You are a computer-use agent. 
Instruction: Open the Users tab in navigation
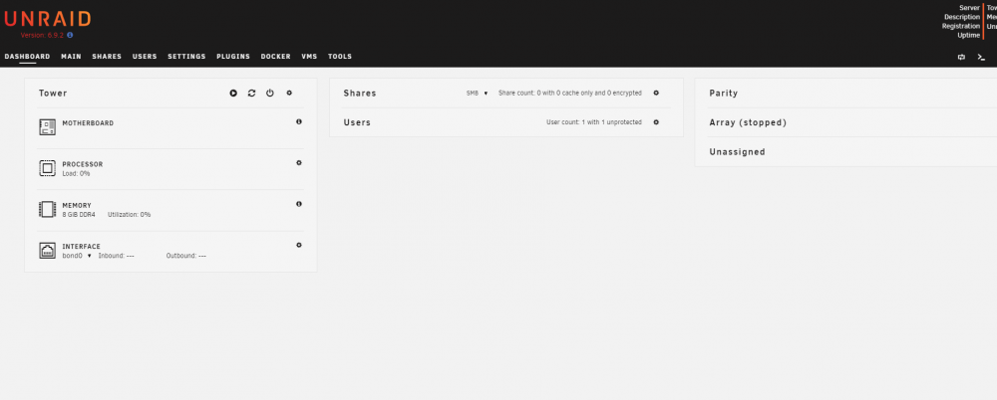click(x=145, y=57)
